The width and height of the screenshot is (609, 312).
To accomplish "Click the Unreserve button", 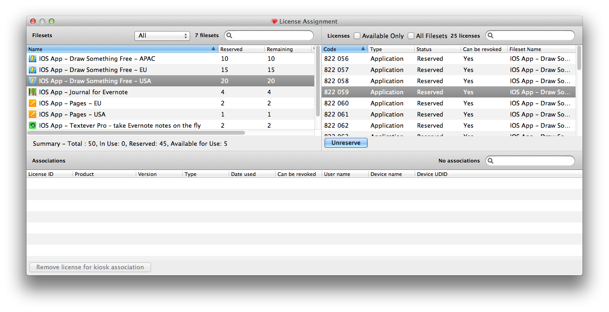I will pos(346,143).
